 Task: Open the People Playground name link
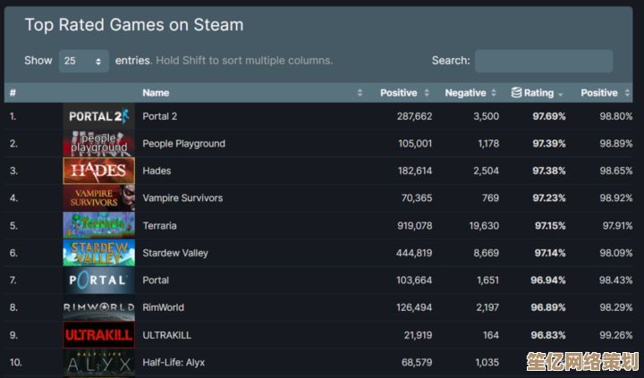point(183,144)
